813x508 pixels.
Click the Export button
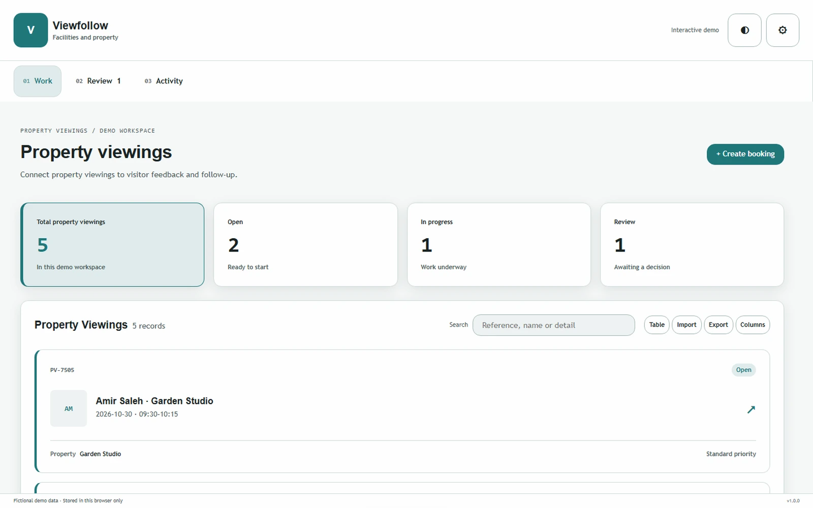[x=718, y=325]
